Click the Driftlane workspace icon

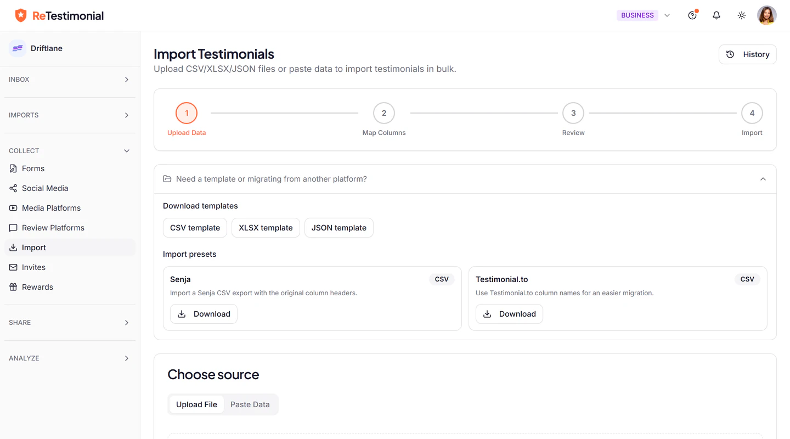tap(18, 48)
